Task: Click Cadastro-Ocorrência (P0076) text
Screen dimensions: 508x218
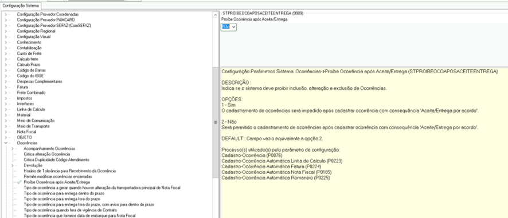Action: pos(252,156)
